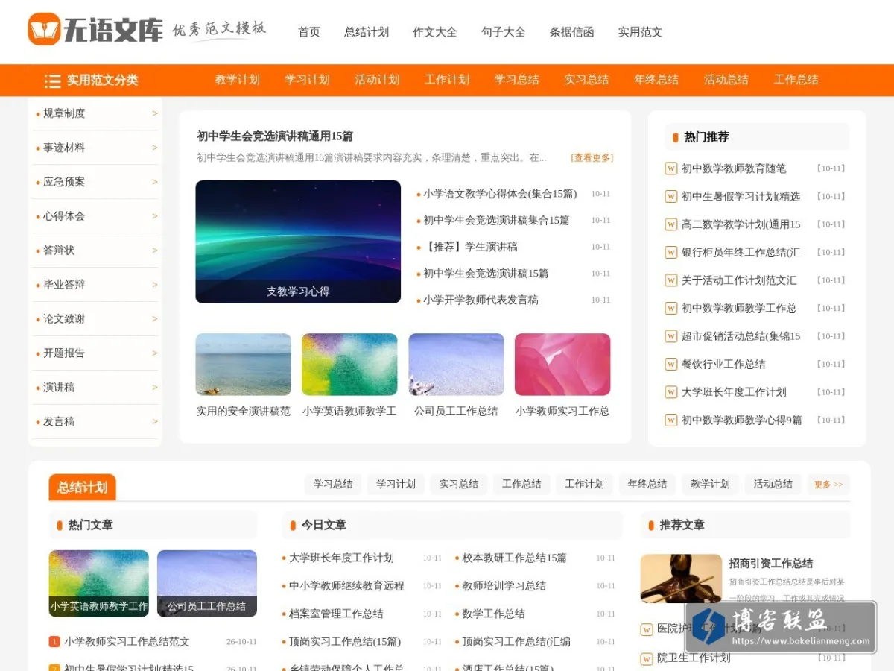Click the list icon beside 实用范文分类
This screenshot has width=894, height=671.
(x=52, y=81)
